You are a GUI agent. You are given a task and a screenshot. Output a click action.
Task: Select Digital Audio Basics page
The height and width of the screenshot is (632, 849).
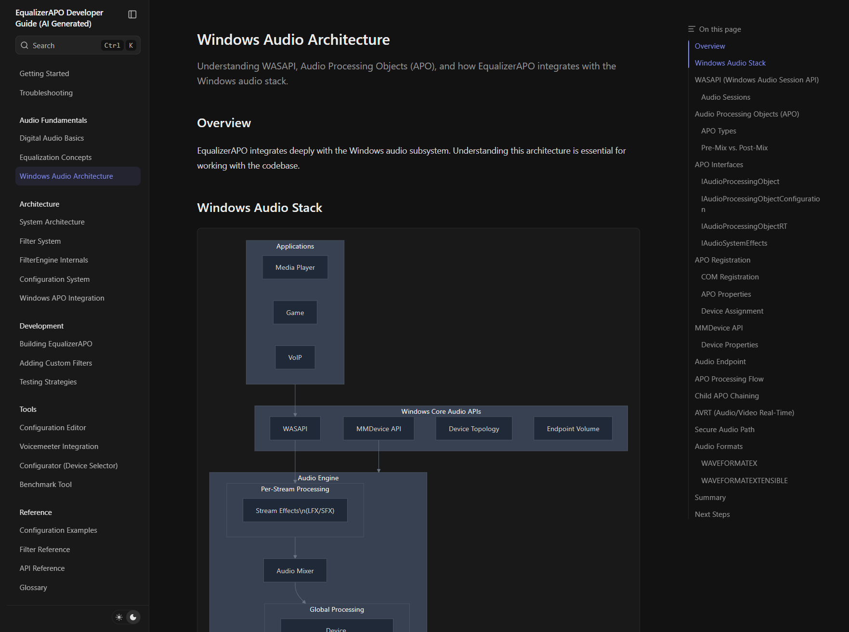(51, 138)
